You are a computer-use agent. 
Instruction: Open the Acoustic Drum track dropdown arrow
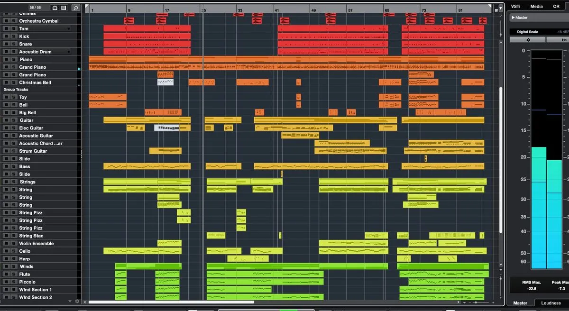69,52
